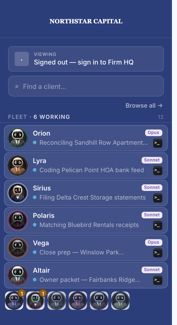Screen dimensions: 177x325
Task: Open Sirius Filing Delta Crest Storage row
Action: [x=86, y=193]
